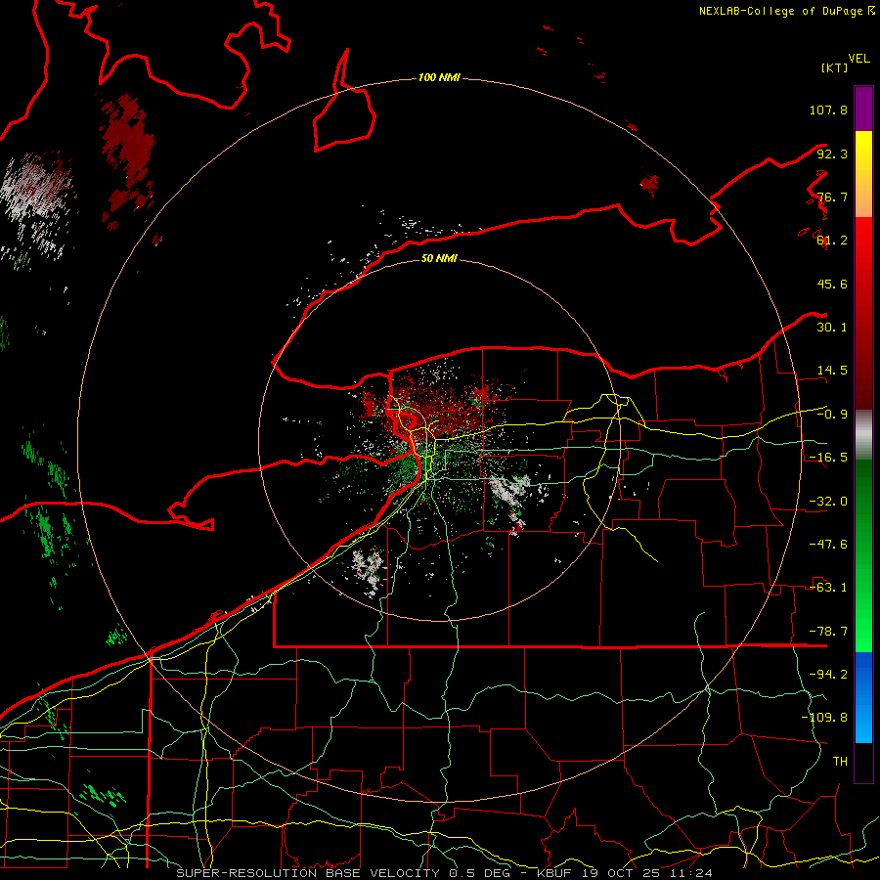Click the Super-Resolution Base Velocity caption
This screenshot has height=880, width=880.
pyautogui.click(x=445, y=873)
